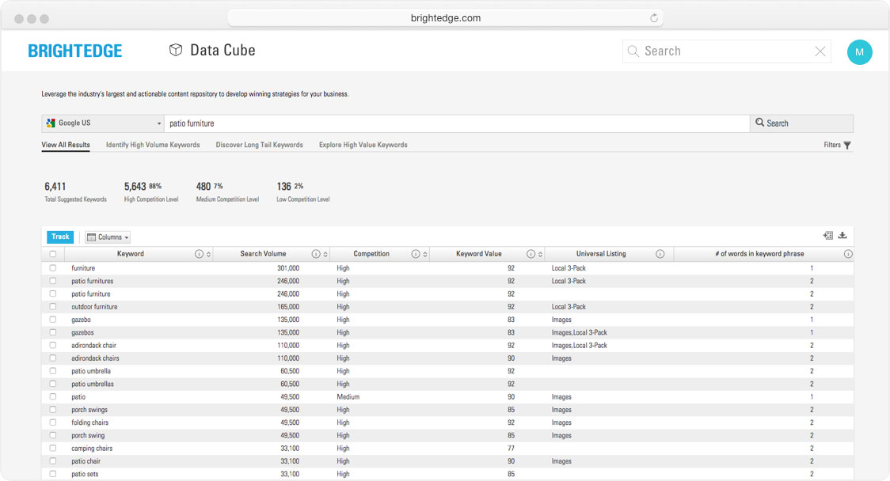Expand the Columns dropdown
Image resolution: width=890 pixels, height=481 pixels.
point(108,237)
